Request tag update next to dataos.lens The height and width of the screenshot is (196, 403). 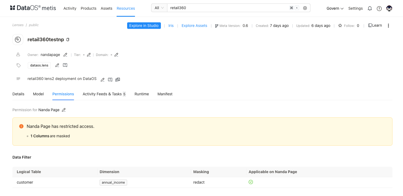click(65, 65)
